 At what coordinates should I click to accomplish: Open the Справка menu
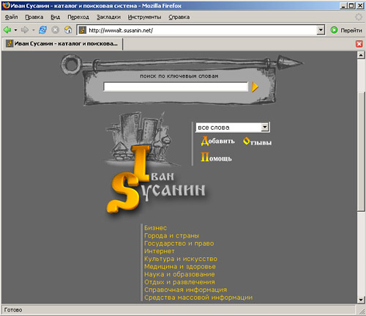click(x=179, y=17)
